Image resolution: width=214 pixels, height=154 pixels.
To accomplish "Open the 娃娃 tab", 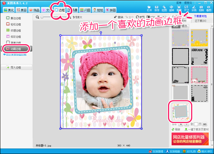I will [98, 10].
